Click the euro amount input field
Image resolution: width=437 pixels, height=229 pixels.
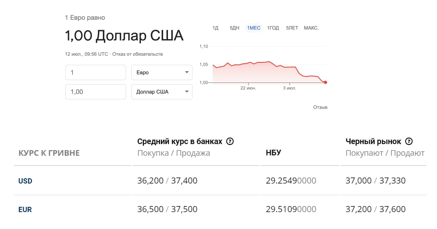tap(95, 72)
